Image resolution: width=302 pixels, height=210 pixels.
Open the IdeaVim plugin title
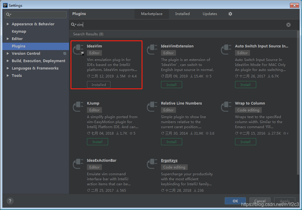click(94, 46)
